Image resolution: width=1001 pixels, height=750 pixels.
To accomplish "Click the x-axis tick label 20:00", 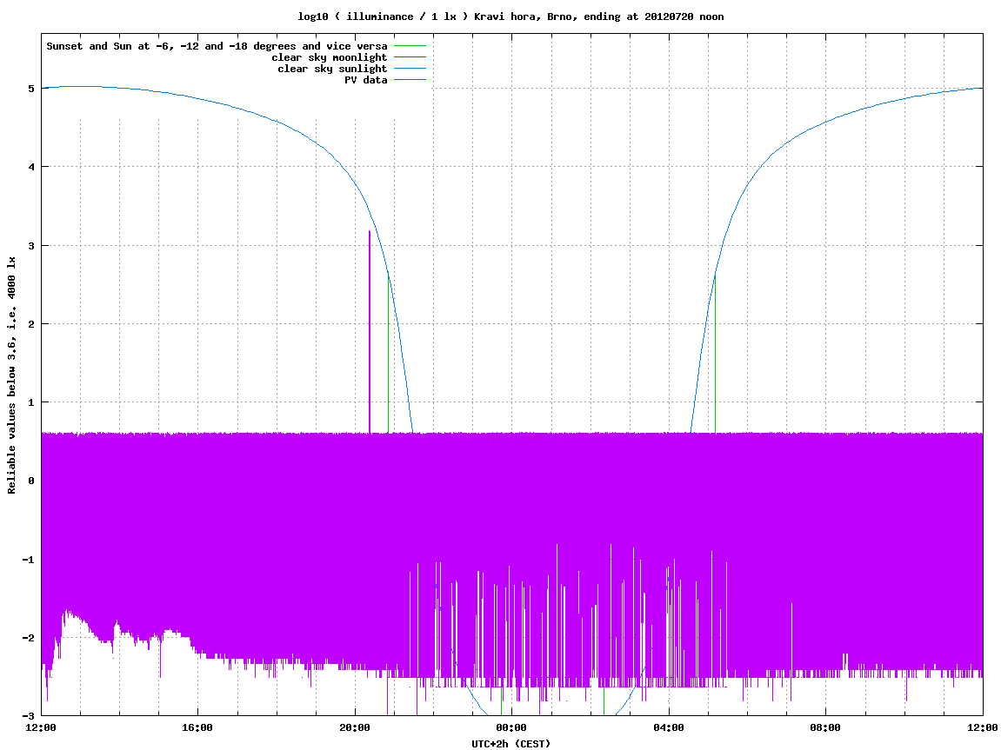I will [x=355, y=727].
